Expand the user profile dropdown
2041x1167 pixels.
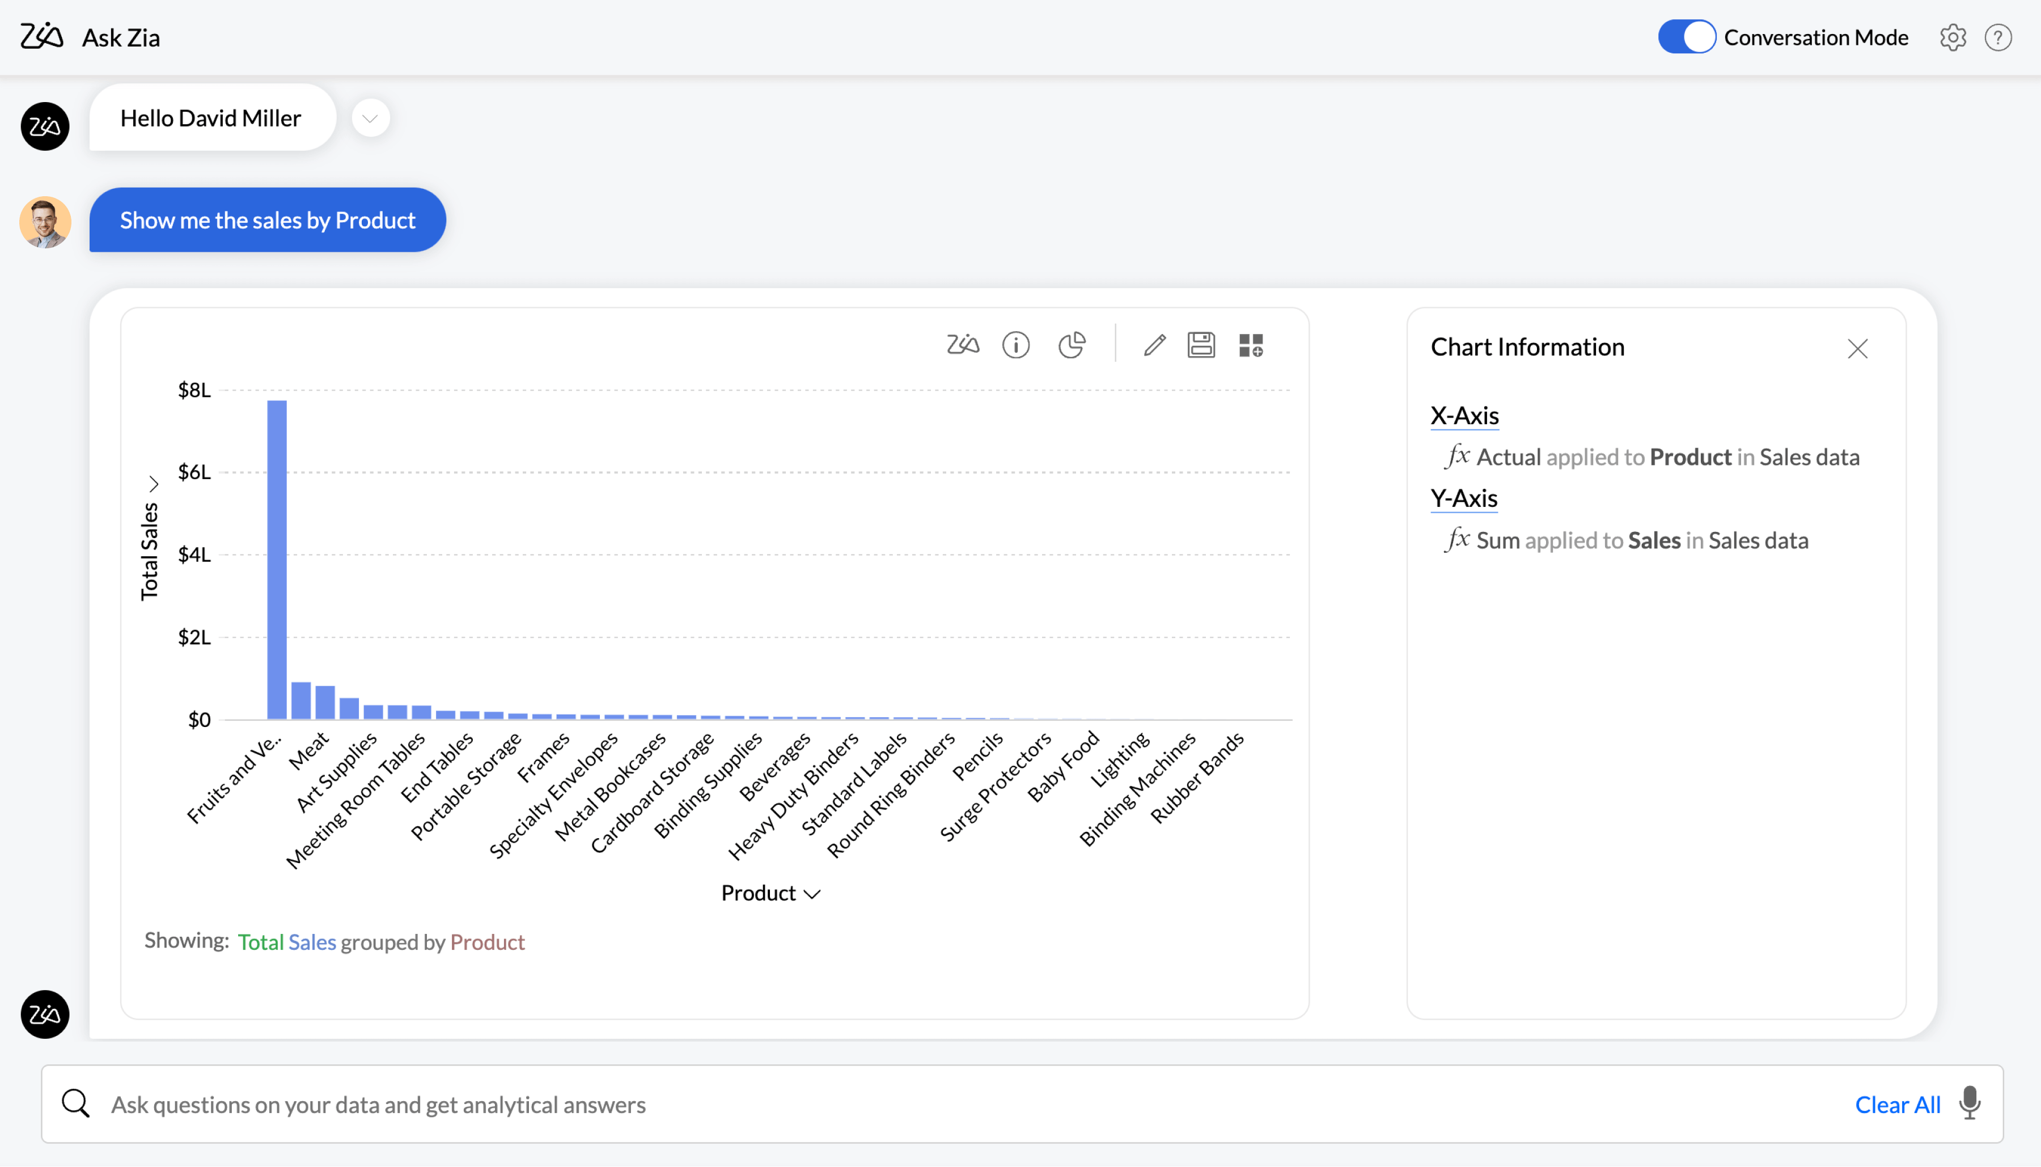click(370, 118)
